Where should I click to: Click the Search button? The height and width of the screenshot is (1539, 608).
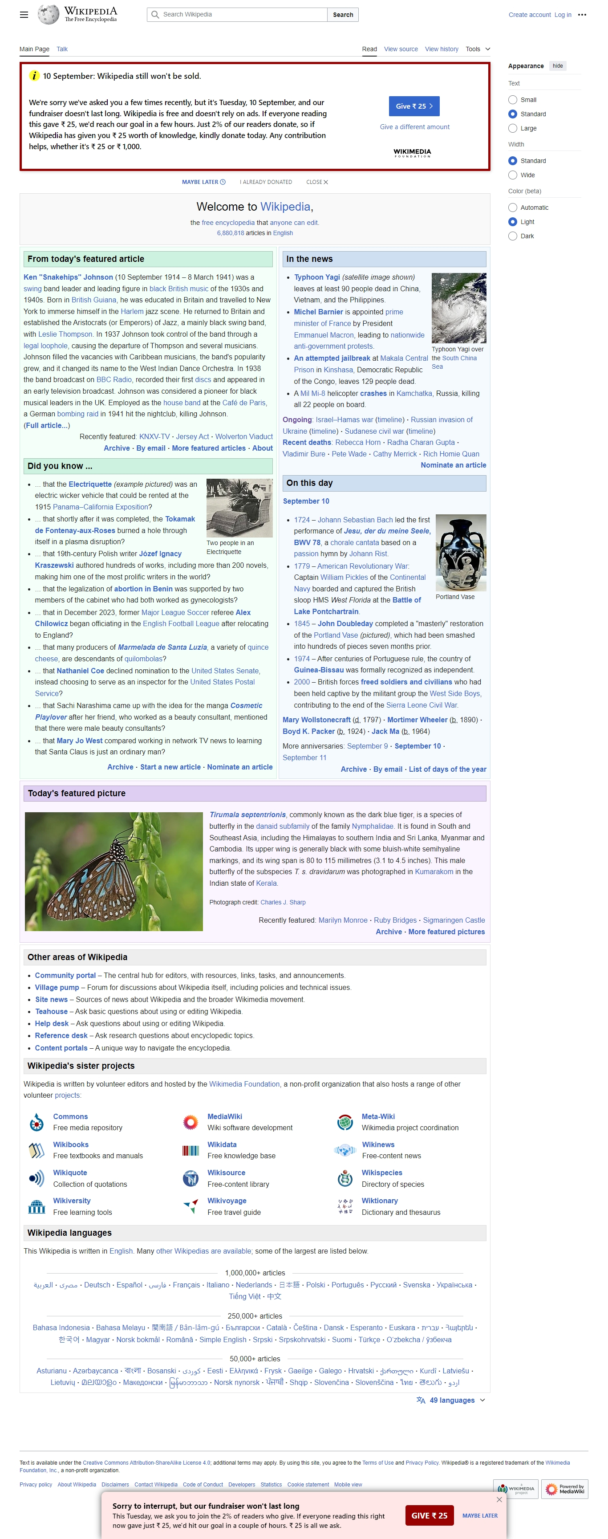pyautogui.click(x=343, y=14)
